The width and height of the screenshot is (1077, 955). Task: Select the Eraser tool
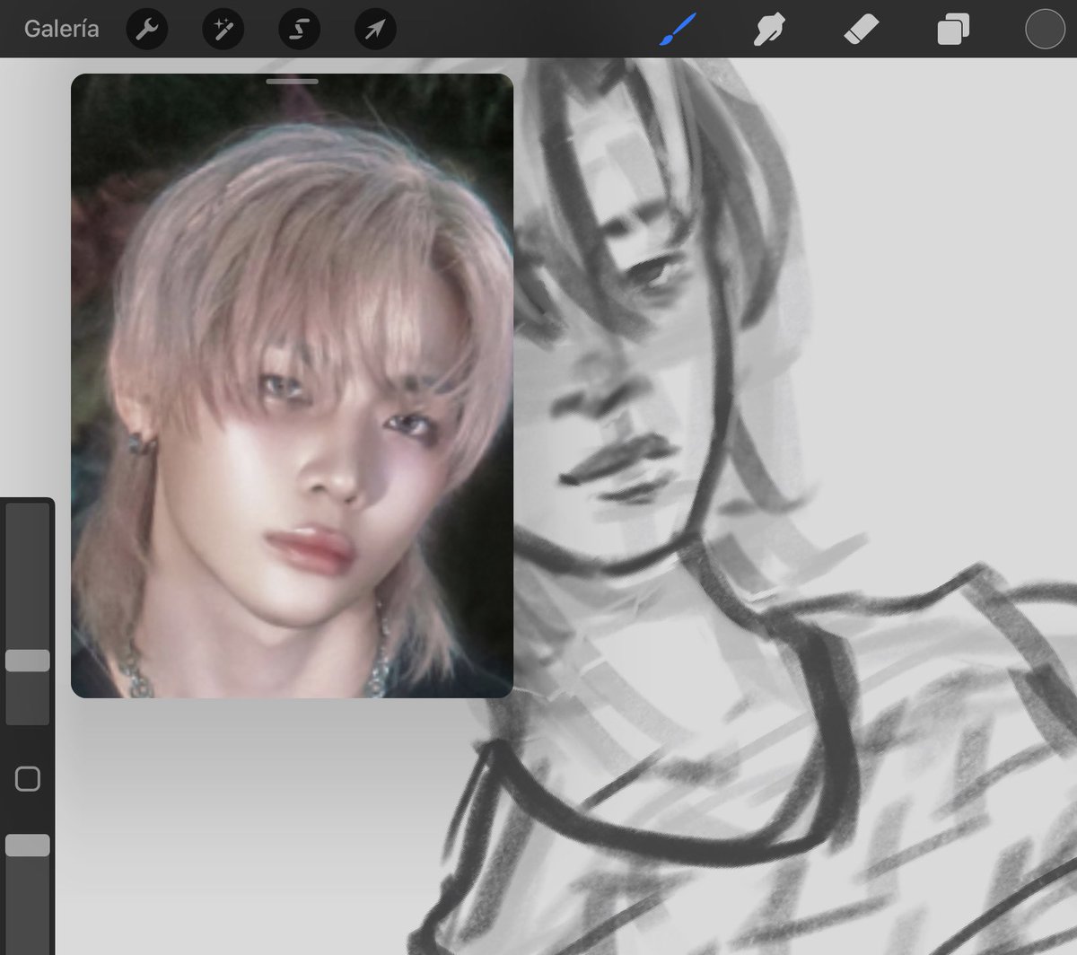click(862, 28)
